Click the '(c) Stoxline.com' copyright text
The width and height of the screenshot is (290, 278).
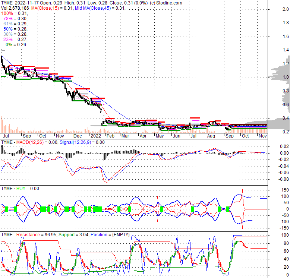tap(166, 3)
